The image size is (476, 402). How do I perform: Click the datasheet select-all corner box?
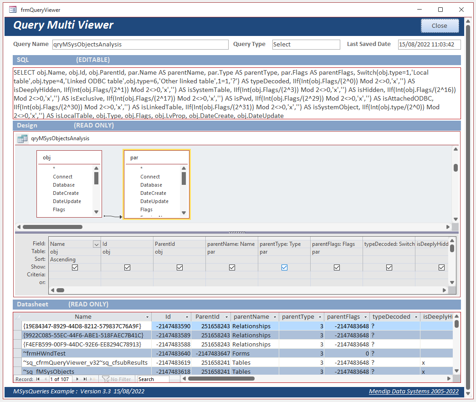tap(17, 317)
